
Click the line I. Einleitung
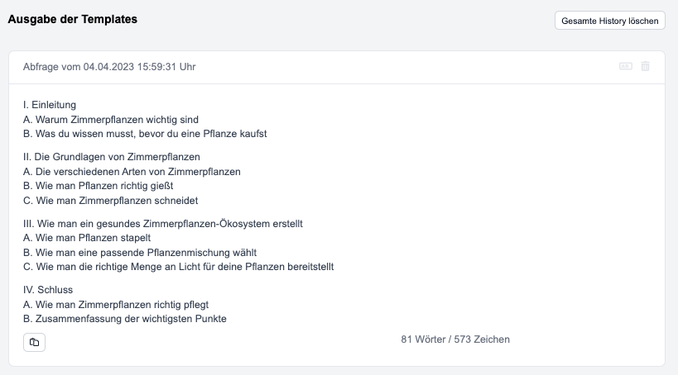[x=50, y=105]
